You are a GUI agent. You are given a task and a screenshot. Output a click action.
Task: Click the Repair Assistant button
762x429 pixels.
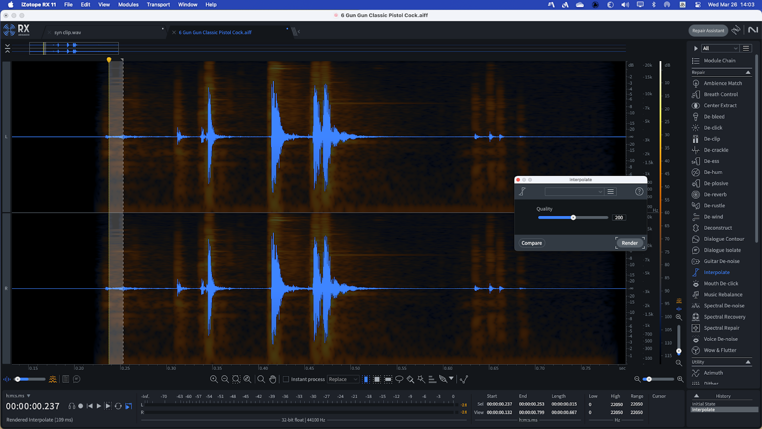(x=708, y=31)
